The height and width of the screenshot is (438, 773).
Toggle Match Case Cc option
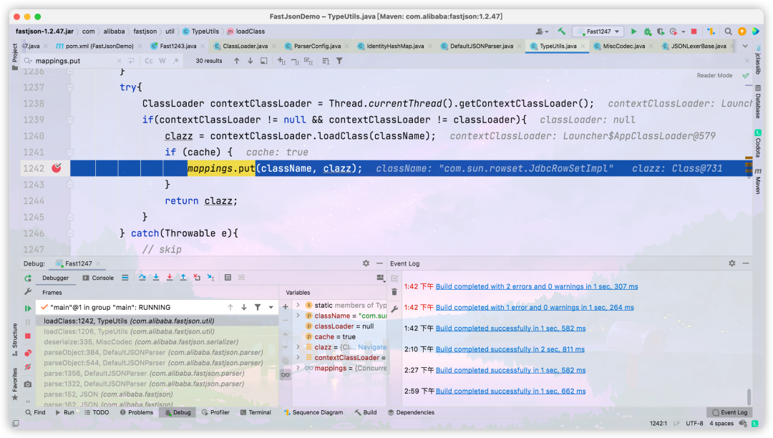coord(148,61)
